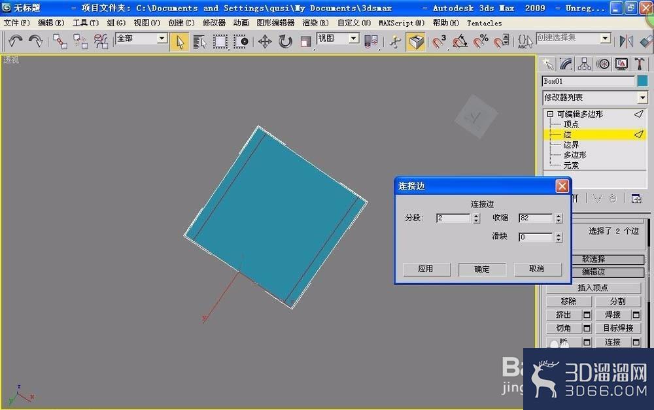654x410 pixels.
Task: Open settings box next to 切角
Action: [587, 328]
